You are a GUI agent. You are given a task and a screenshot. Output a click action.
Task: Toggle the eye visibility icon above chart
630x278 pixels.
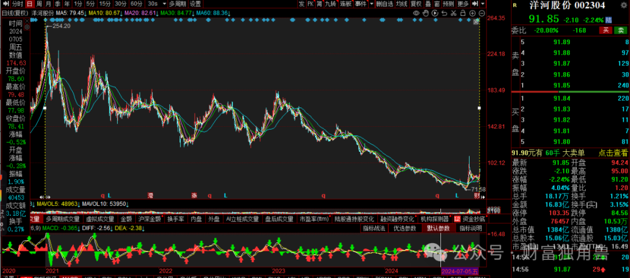coord(416,13)
